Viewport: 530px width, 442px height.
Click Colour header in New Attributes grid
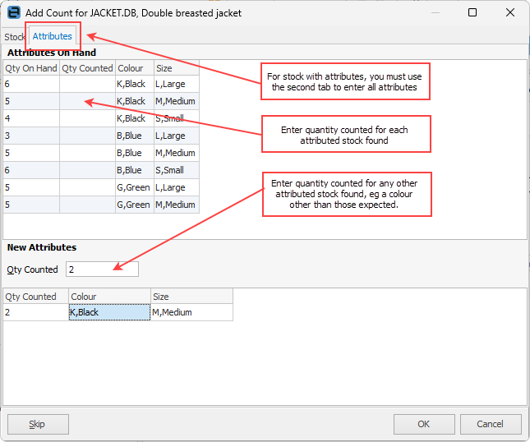pos(109,297)
